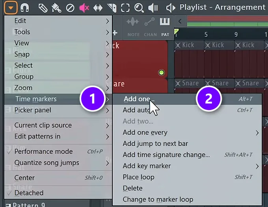The image size is (268, 207).
Task: Open the Tools submenu
Action: (58, 32)
